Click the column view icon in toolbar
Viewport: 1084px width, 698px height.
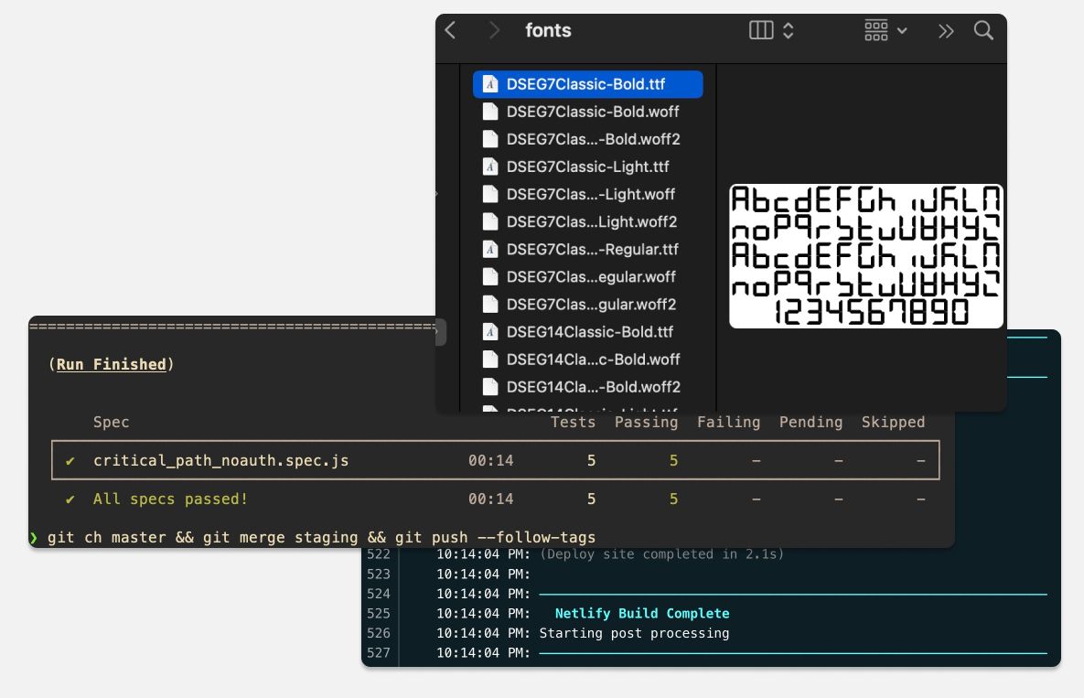761,30
